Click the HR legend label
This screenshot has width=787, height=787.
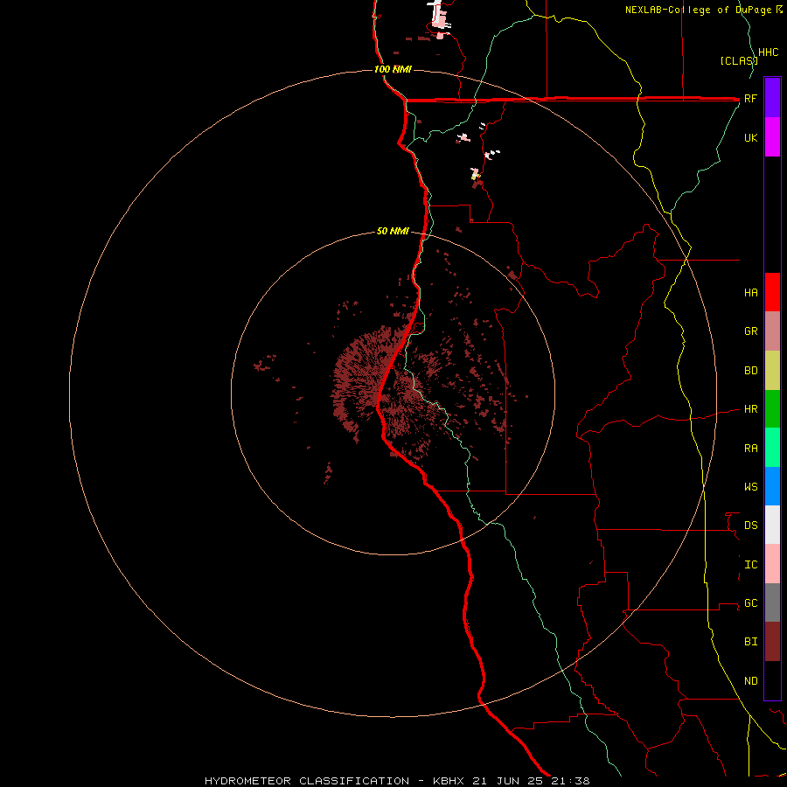click(750, 409)
